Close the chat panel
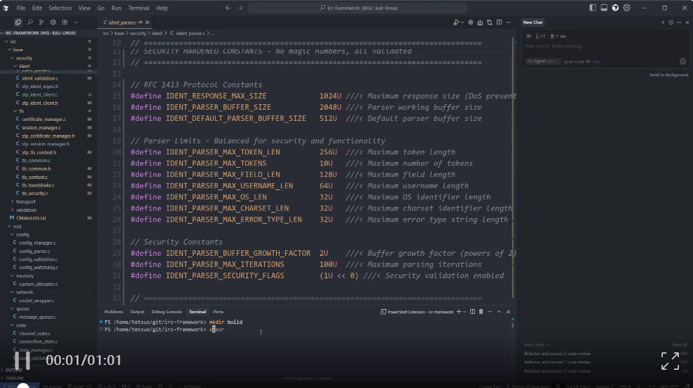The width and height of the screenshot is (693, 388). coord(687,22)
